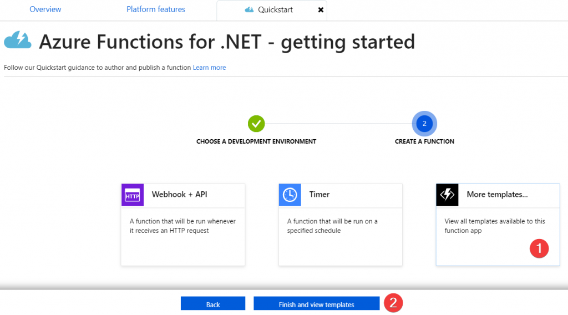Click the Quickstart guidance sentence

coord(98,68)
